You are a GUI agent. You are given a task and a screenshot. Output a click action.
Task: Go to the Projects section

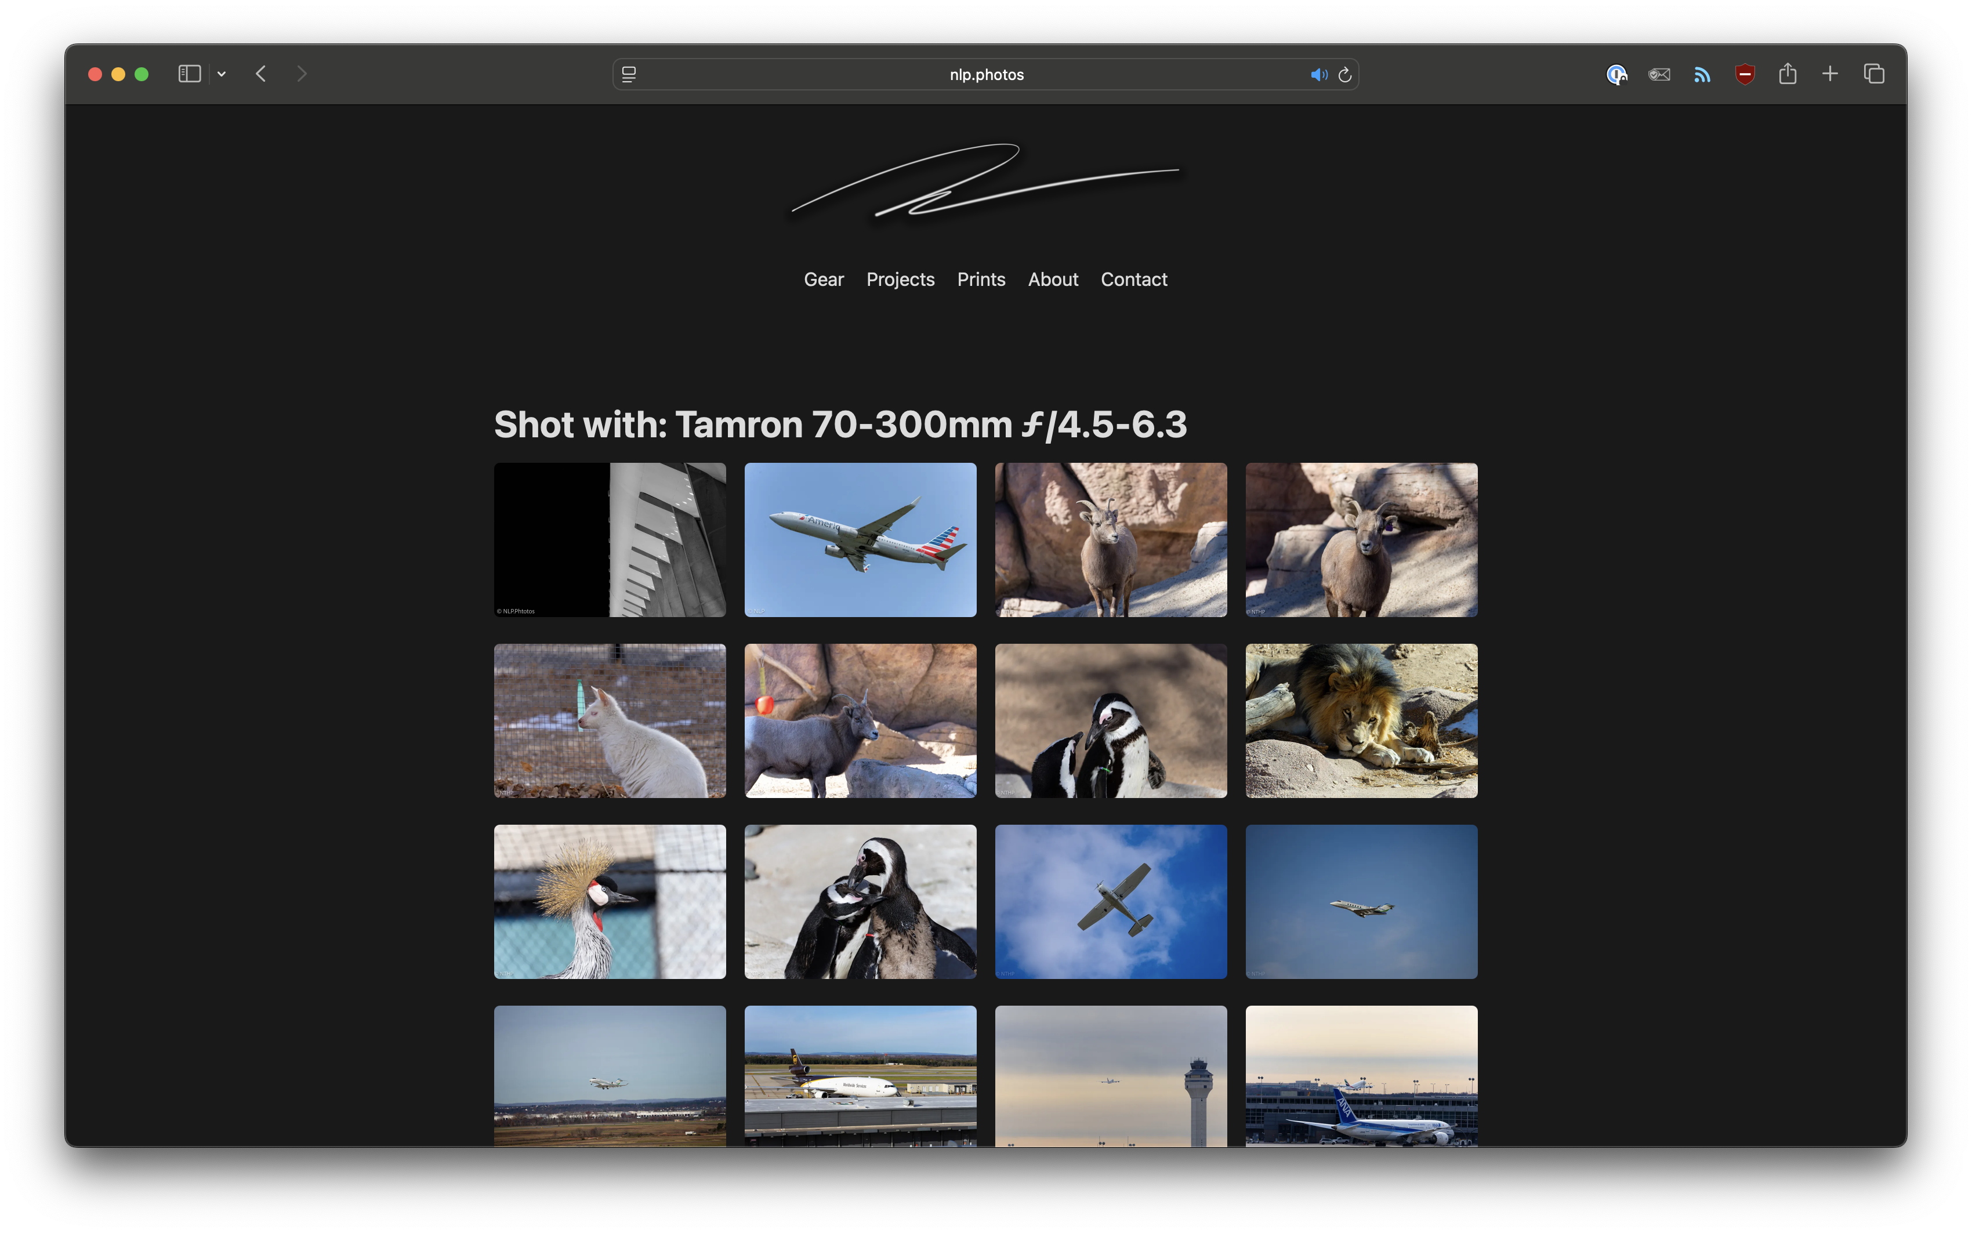pyautogui.click(x=900, y=280)
